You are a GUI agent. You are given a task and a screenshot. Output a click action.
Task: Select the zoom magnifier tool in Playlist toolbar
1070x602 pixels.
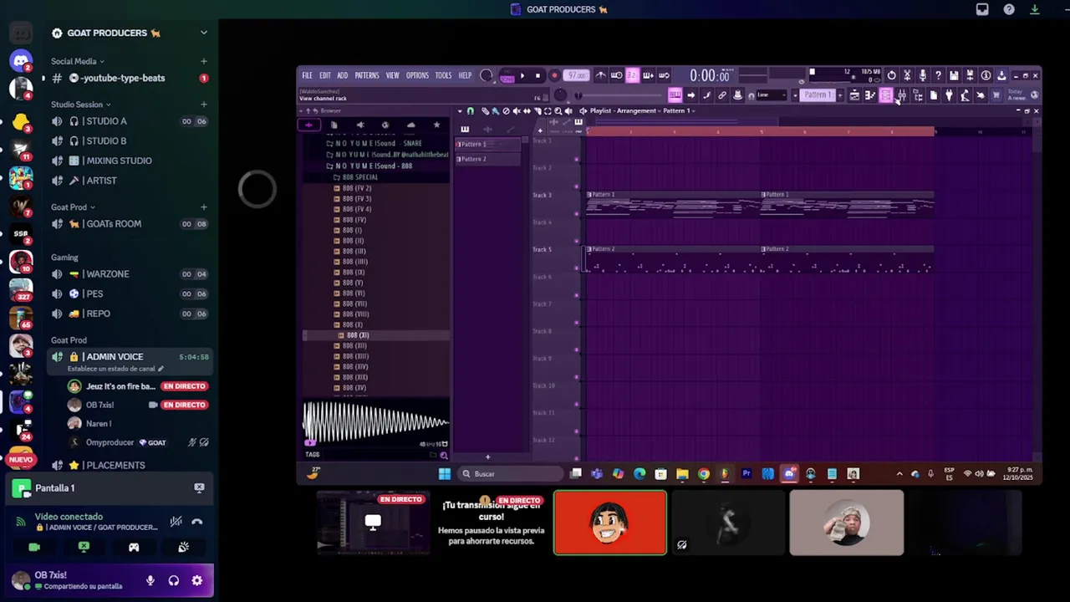coord(558,110)
